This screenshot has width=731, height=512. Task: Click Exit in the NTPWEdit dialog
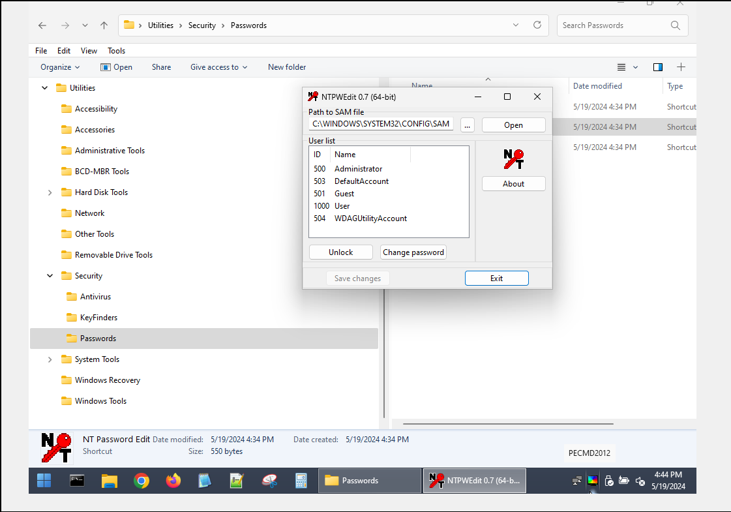(496, 279)
